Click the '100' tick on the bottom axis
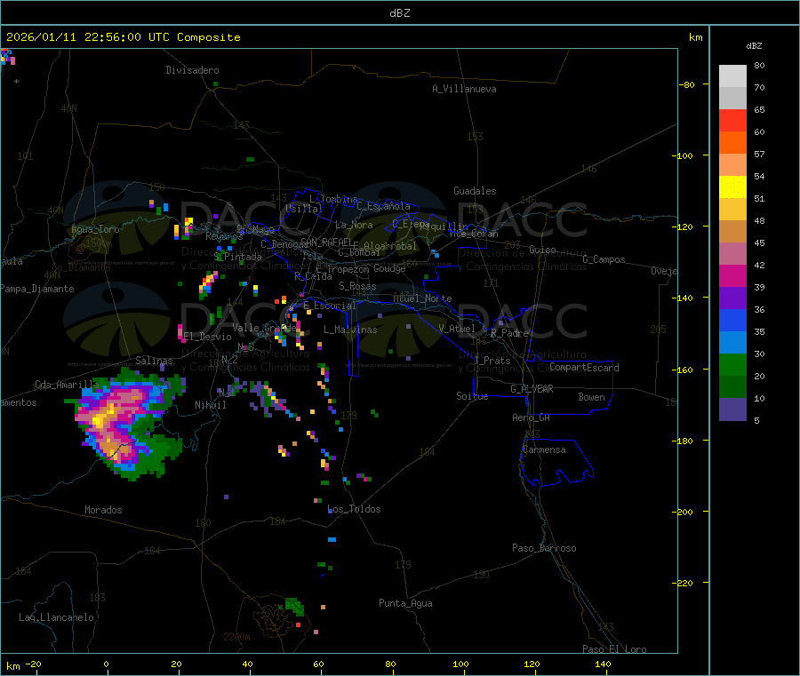 click(460, 664)
